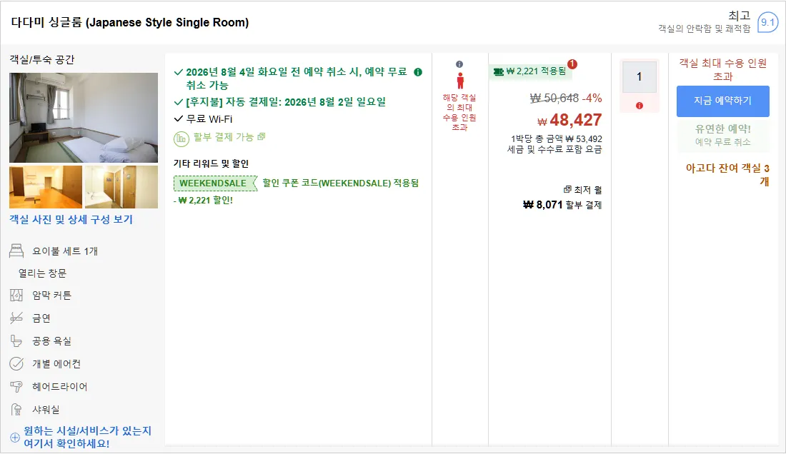Click the red person occupancy icon

point(459,81)
